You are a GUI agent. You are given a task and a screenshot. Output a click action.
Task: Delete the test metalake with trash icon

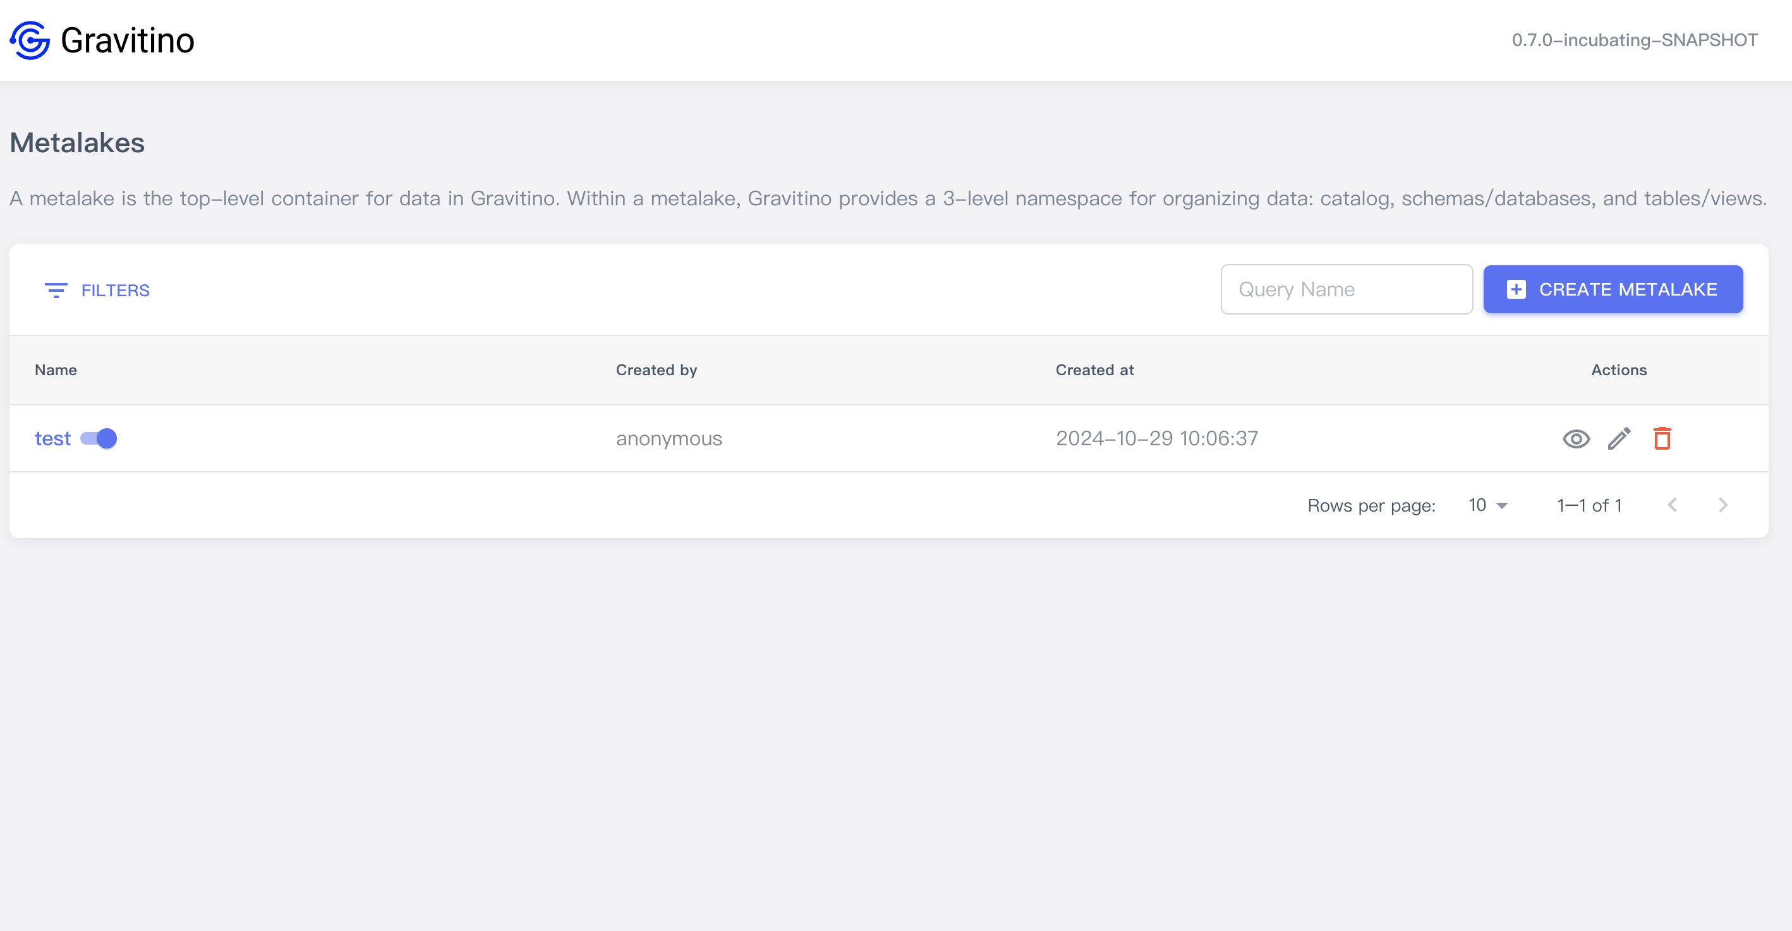(1662, 439)
